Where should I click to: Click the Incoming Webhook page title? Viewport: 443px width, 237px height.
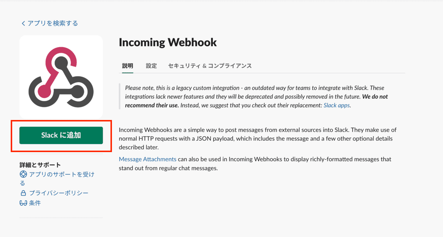[168, 42]
